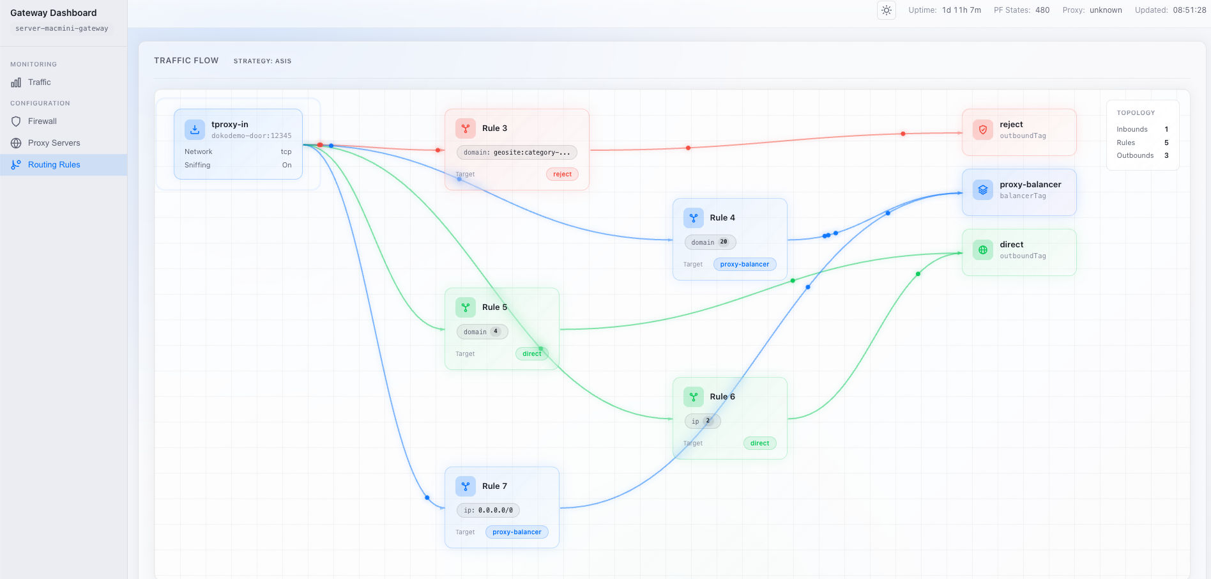1211x579 pixels.
Task: Click the direct target badge in Rule 6
Action: pyautogui.click(x=759, y=444)
